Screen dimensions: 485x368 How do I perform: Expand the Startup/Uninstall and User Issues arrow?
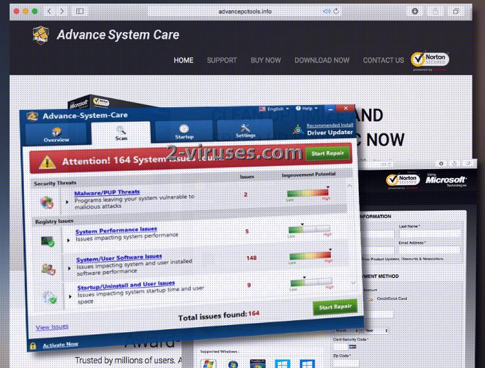70,296
